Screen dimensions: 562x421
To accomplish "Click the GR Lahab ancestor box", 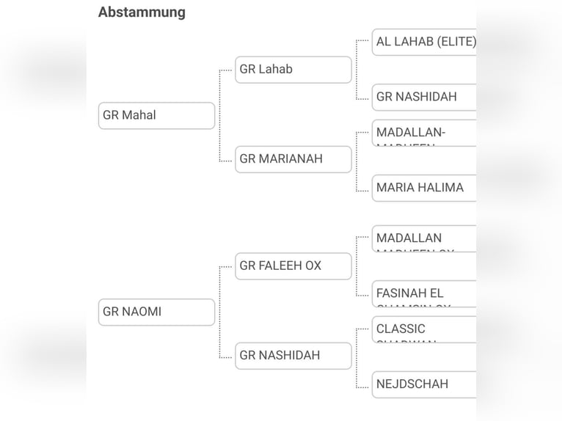I will [x=293, y=70].
